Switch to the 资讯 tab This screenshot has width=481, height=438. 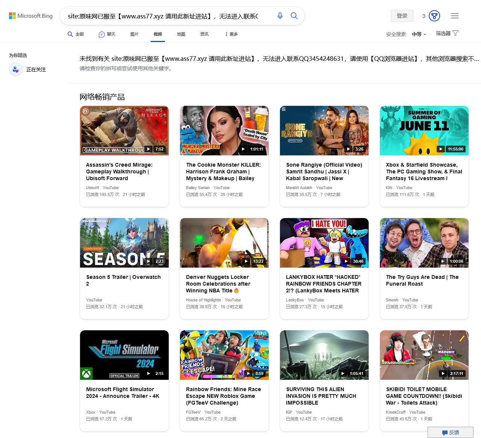click(x=204, y=34)
